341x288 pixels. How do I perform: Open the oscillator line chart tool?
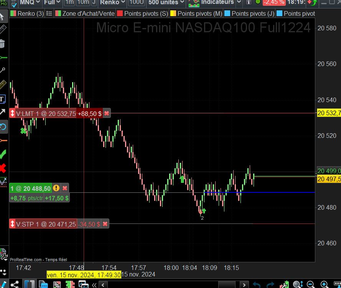click(3, 182)
